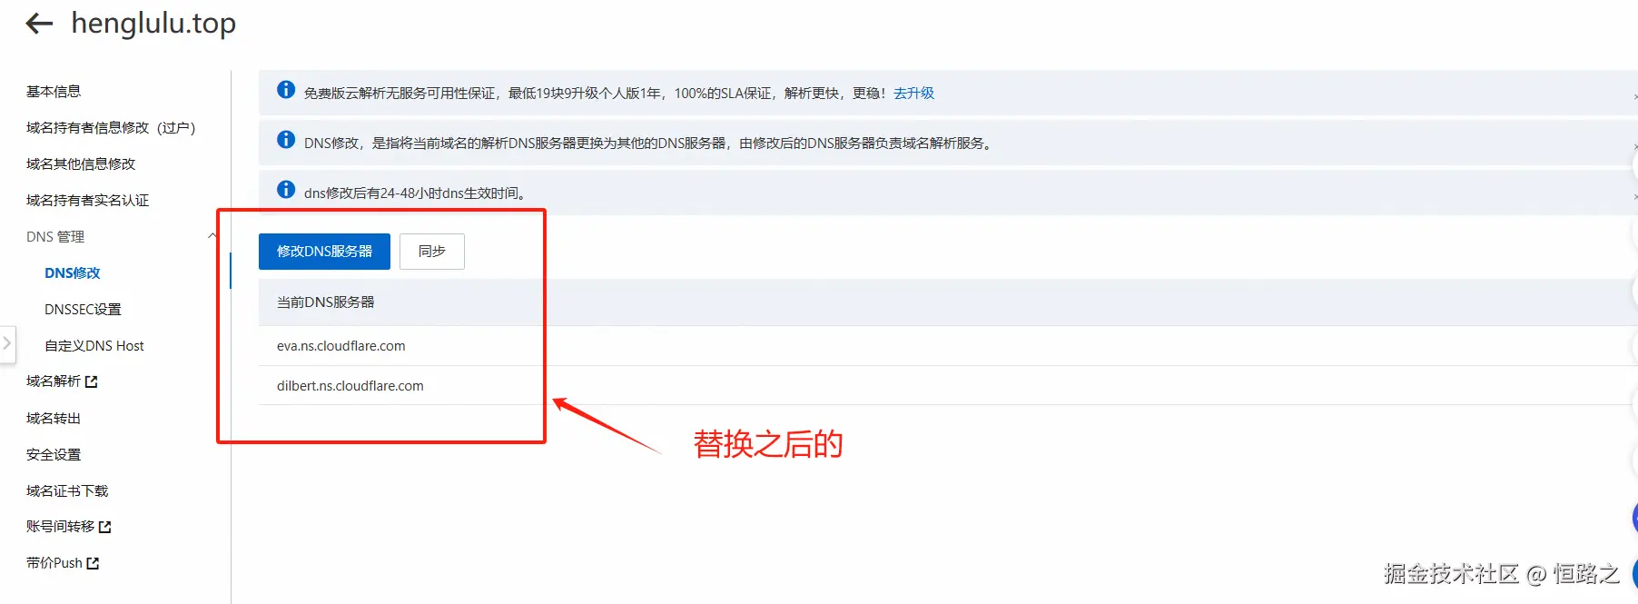The width and height of the screenshot is (1638, 604).
Task: Click the 同步 button
Action: coord(432,252)
